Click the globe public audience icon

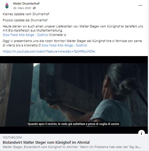(x=34, y=8)
